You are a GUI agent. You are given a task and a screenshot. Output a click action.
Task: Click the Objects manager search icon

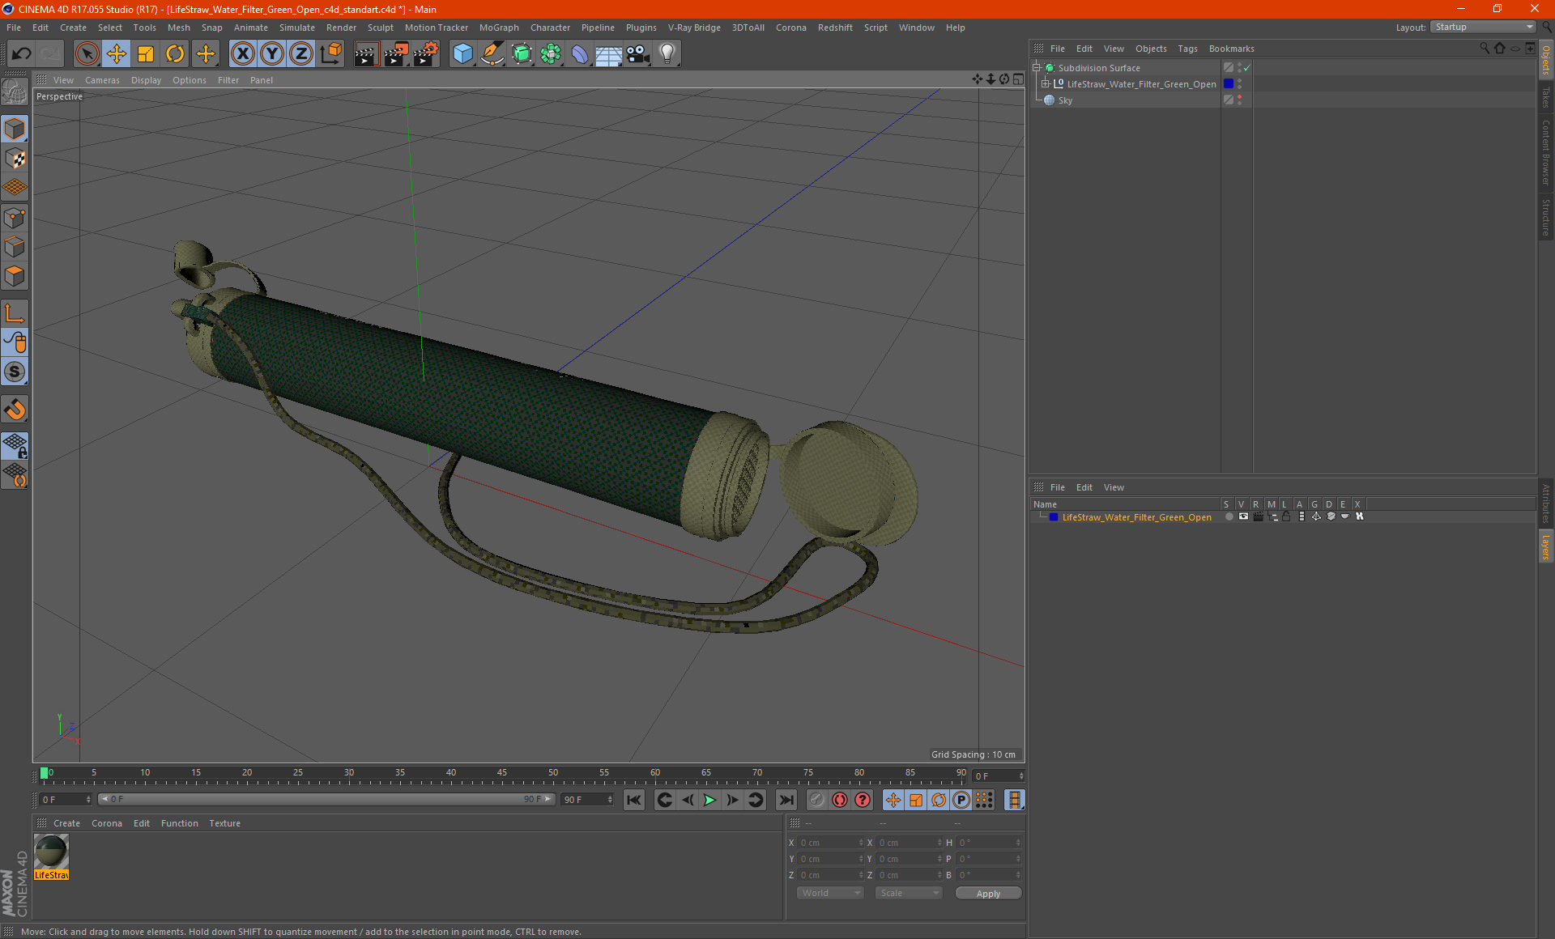(1485, 49)
